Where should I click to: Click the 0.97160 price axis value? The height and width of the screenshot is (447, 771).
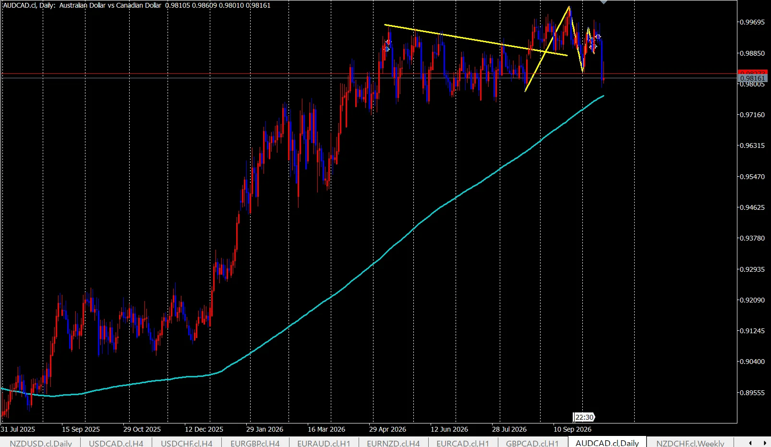coord(752,115)
